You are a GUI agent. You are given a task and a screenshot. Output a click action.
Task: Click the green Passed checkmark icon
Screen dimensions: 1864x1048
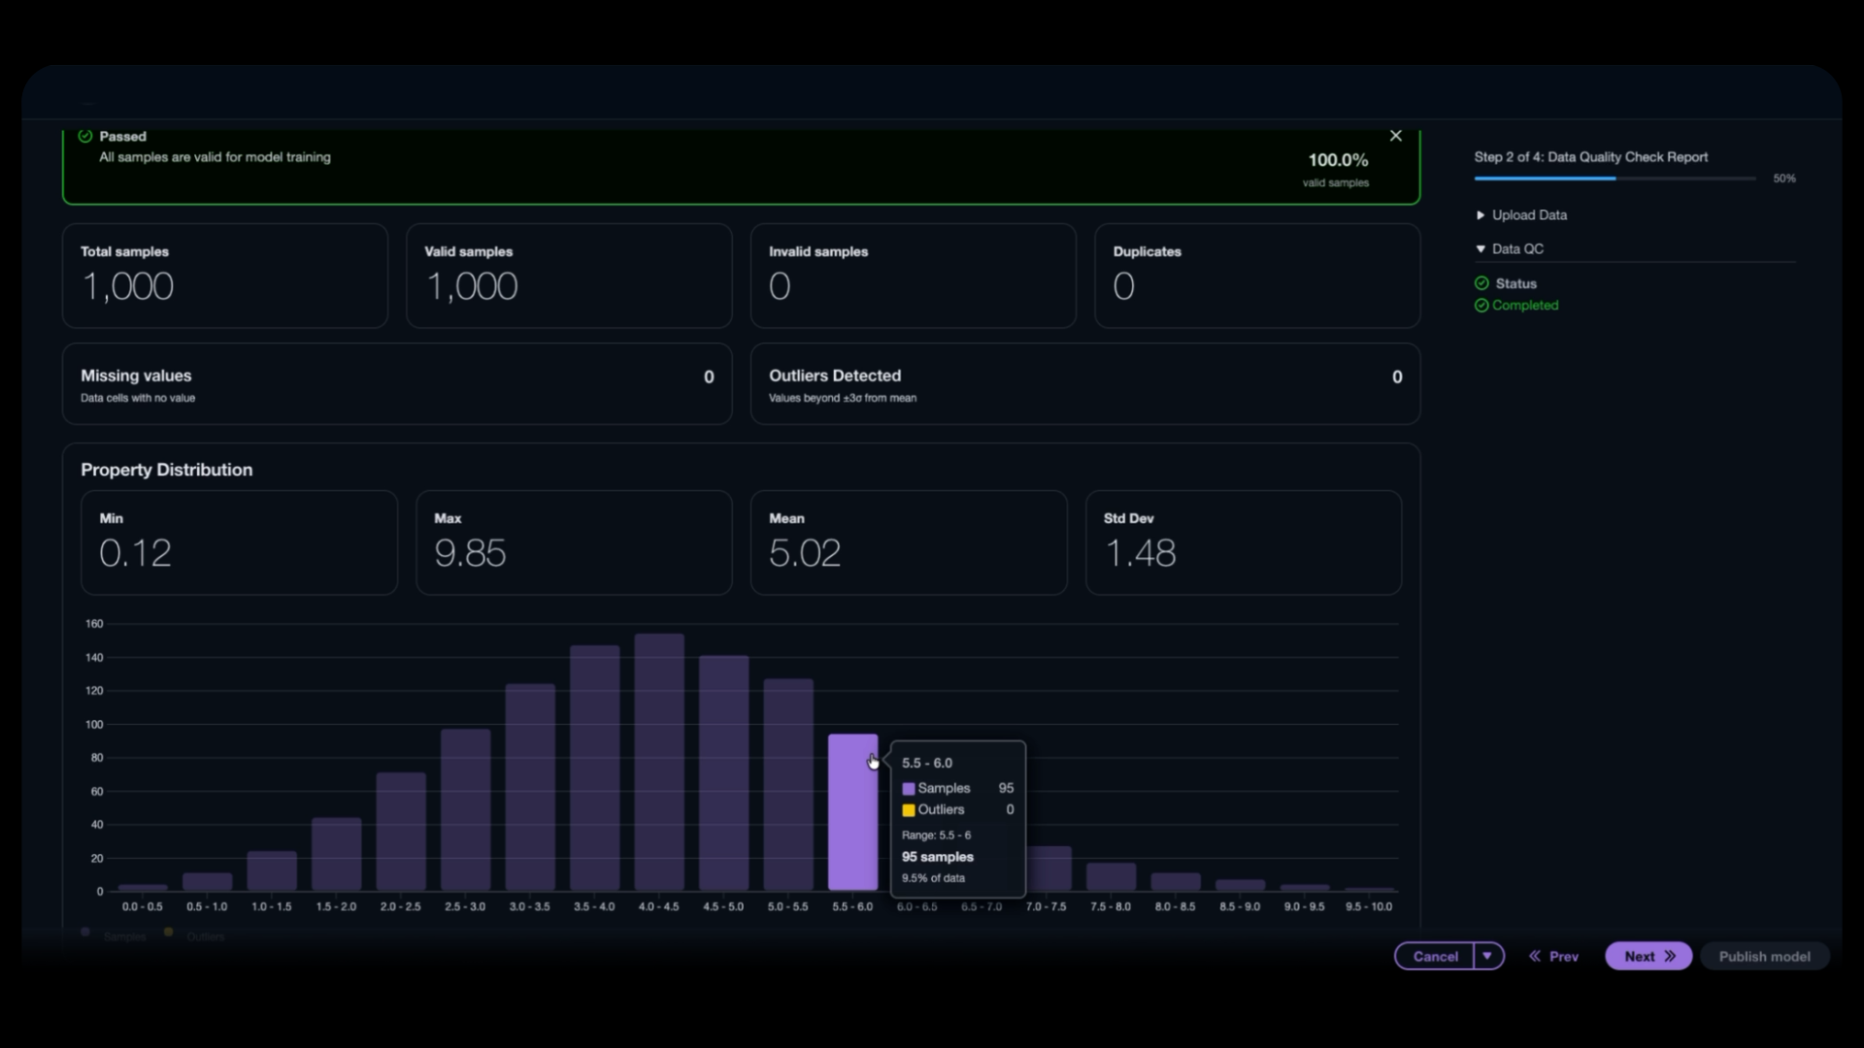(x=85, y=136)
